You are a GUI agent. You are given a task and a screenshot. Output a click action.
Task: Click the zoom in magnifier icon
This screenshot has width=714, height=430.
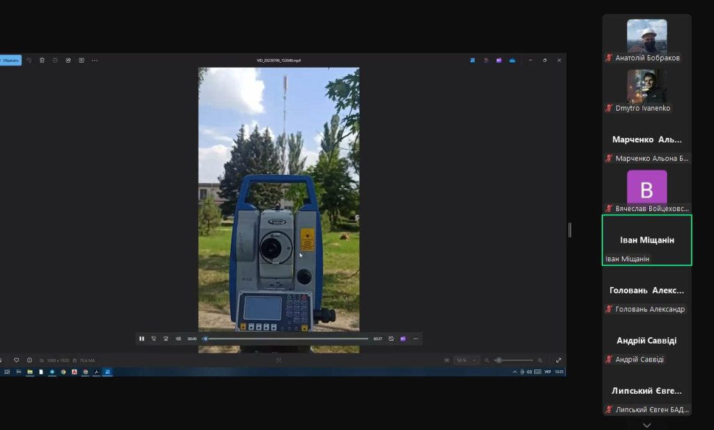[x=540, y=360]
